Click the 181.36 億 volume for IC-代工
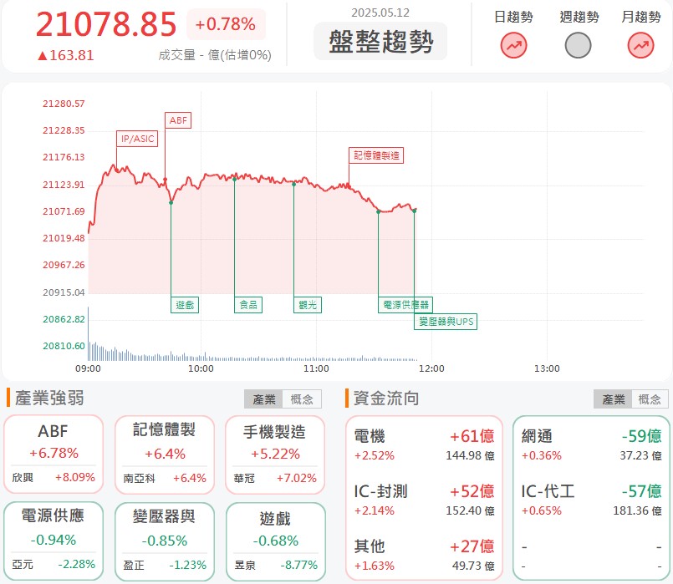Screen dimensions: 673x584 pyautogui.click(x=637, y=510)
